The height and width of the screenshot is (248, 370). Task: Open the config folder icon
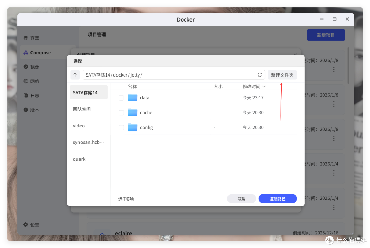[x=133, y=127]
